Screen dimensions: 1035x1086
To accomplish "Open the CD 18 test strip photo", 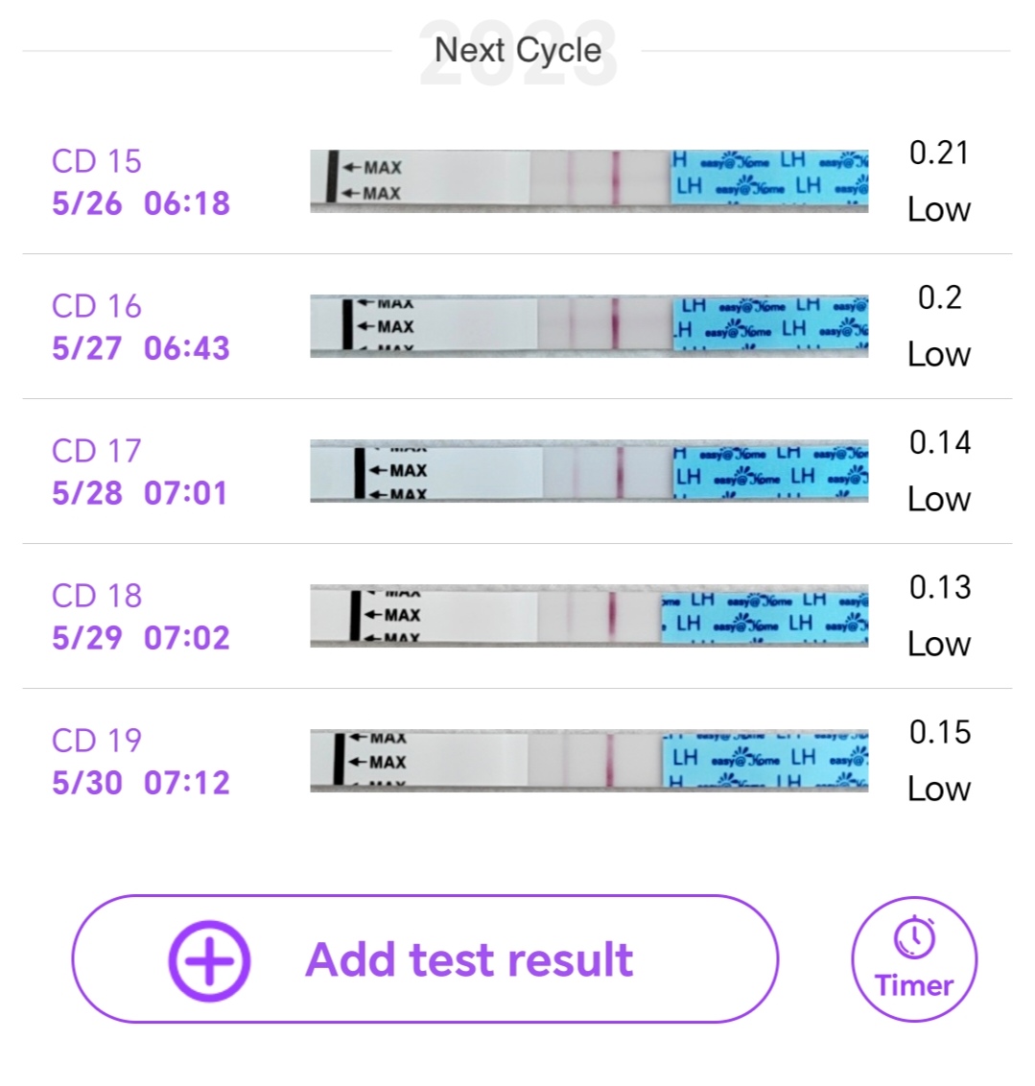I will click(589, 615).
